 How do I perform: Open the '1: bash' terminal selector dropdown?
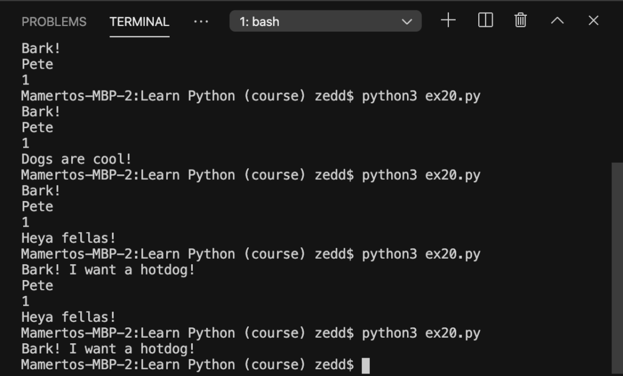pos(325,21)
